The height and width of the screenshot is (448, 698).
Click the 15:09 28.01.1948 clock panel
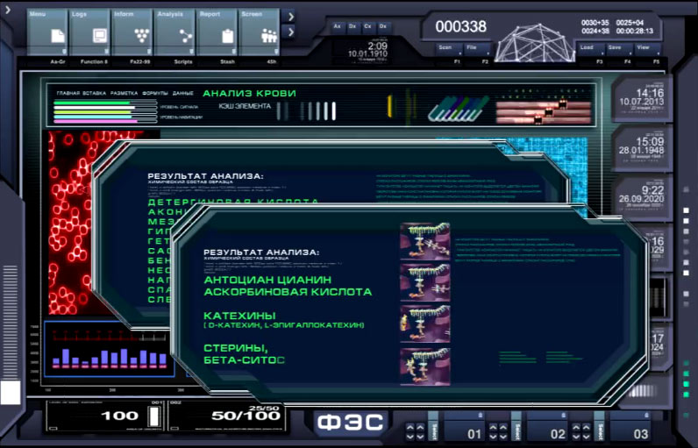tap(642, 147)
